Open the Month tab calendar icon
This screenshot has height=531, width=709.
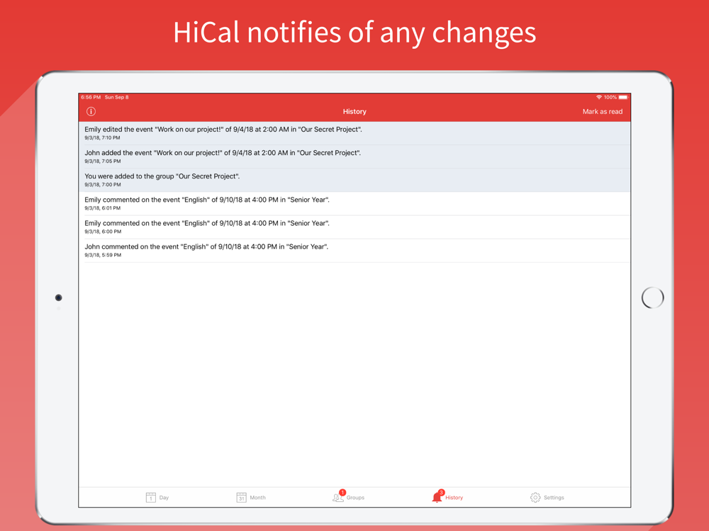[242, 497]
